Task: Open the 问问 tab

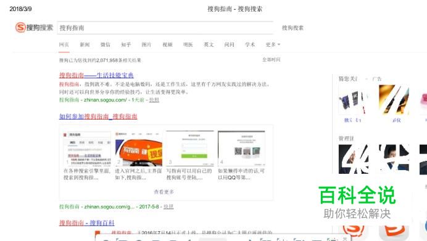Action: [x=230, y=44]
